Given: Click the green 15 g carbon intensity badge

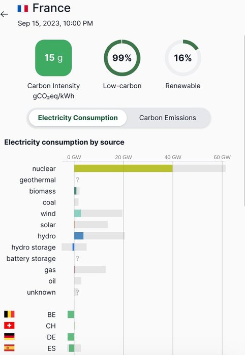Looking at the screenshot, I should click(x=53, y=58).
